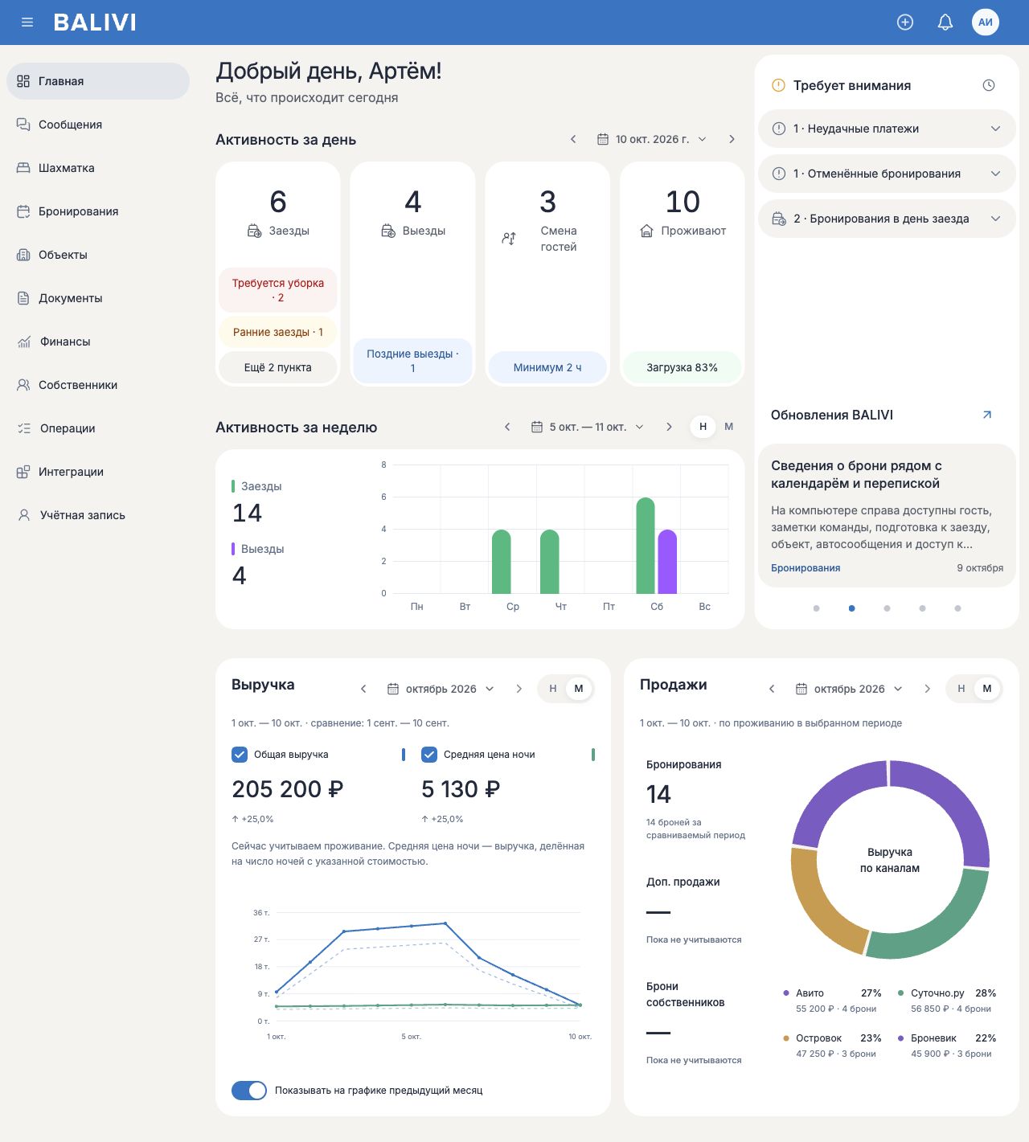Go to previous week arrow

pyautogui.click(x=507, y=427)
